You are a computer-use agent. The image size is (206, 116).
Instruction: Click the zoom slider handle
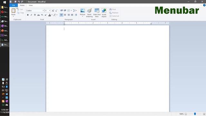(x=195, y=114)
